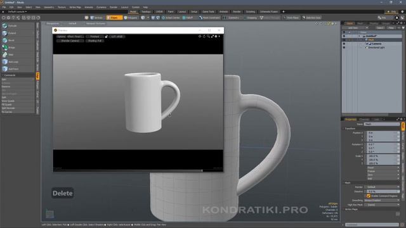Select the Directional Light item in tree
This screenshot has width=406, height=228.
point(376,47)
